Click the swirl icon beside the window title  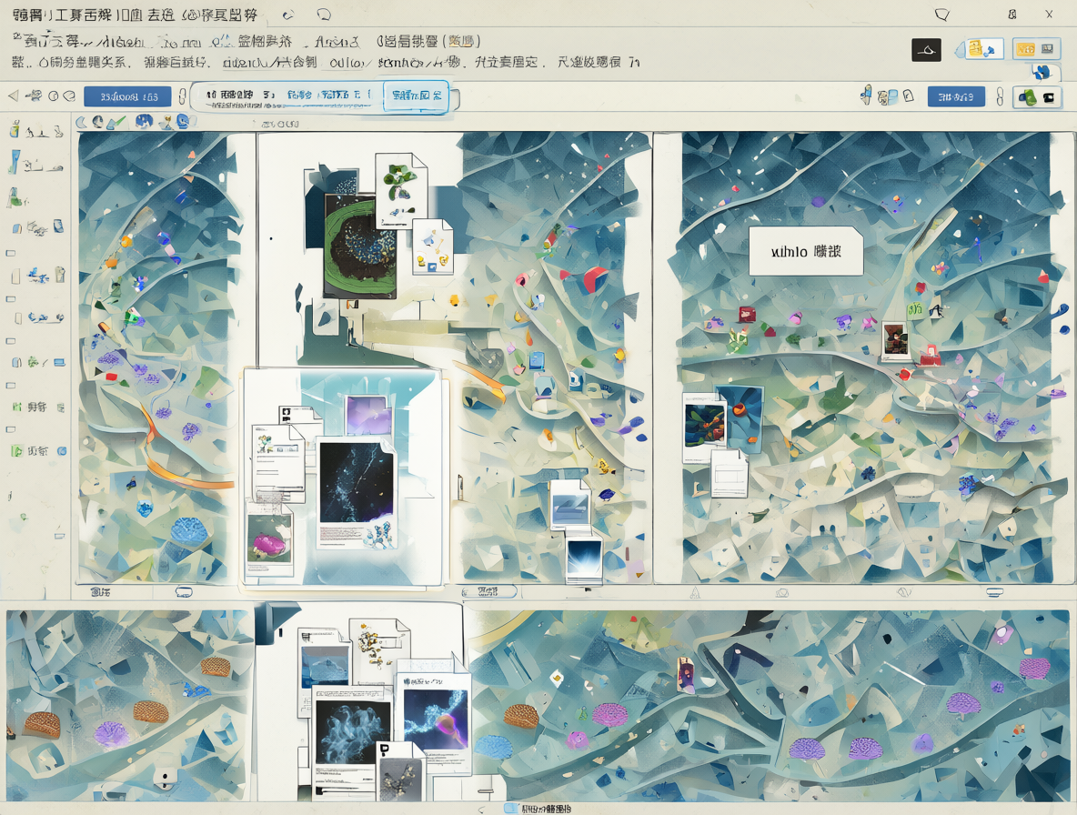[x=288, y=15]
